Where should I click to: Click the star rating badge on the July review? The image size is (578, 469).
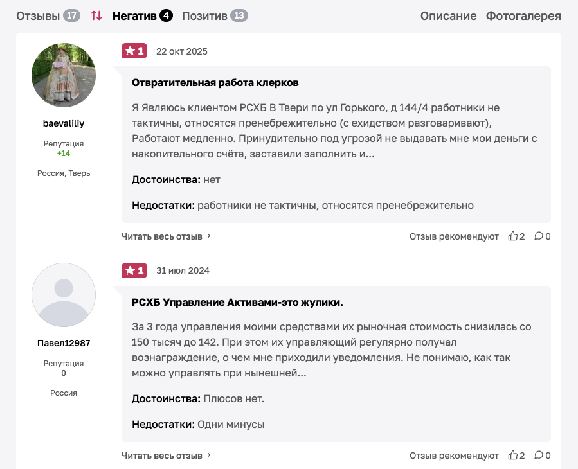pos(134,270)
